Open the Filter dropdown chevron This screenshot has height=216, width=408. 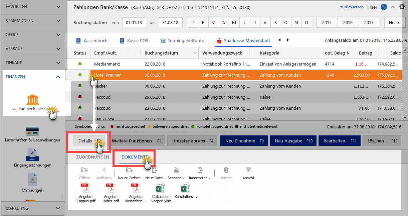(393, 7)
